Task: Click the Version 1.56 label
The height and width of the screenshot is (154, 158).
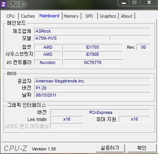Action: tap(44, 149)
